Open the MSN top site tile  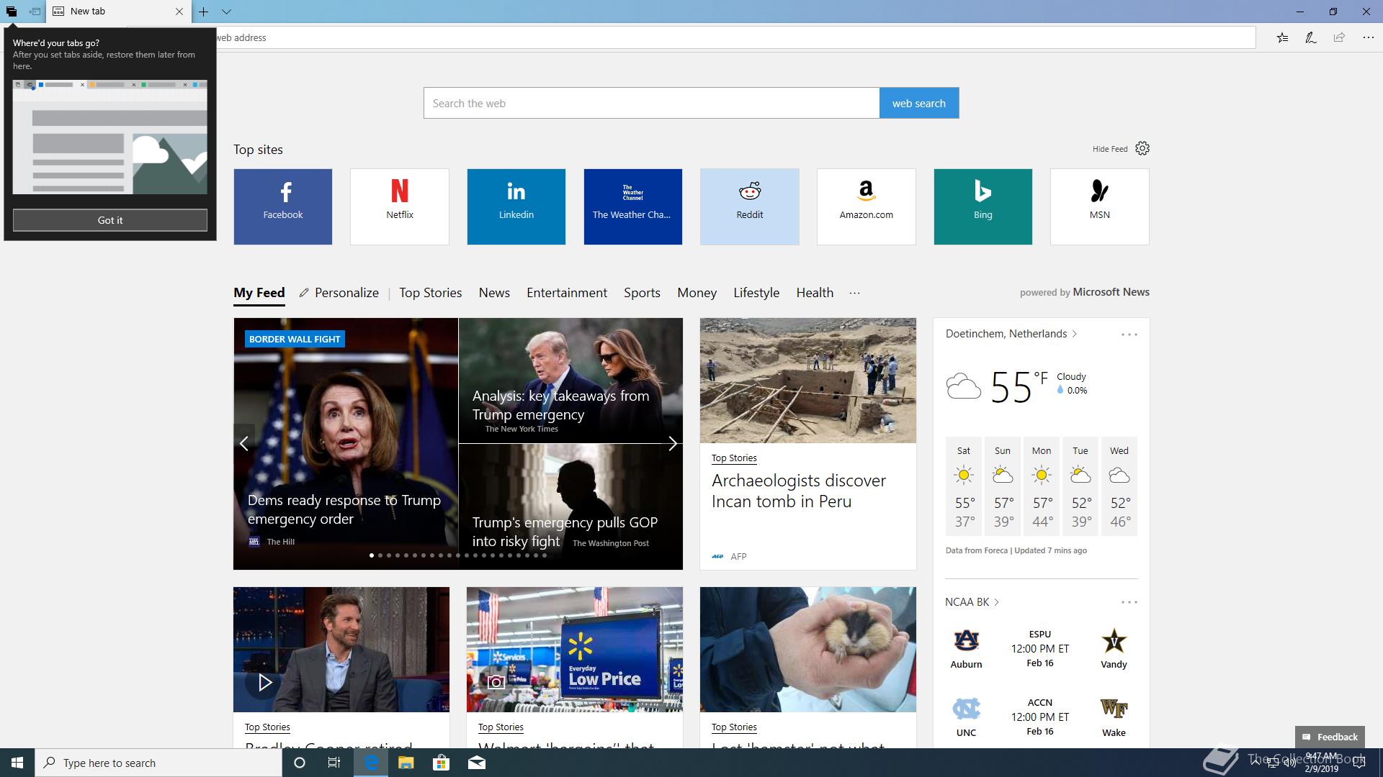[x=1100, y=206]
